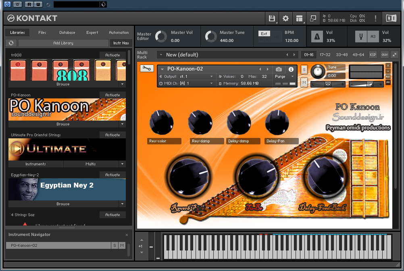Open Kontakt options gear icon
Viewport: 404px width, 271px height.
(x=285, y=18)
